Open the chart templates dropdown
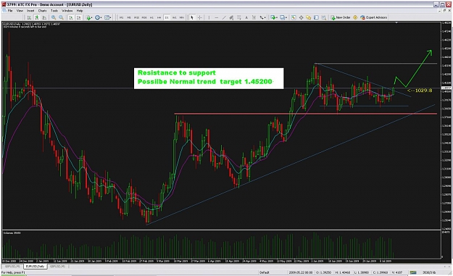Viewport: 453px width, 276px height. tap(108, 17)
